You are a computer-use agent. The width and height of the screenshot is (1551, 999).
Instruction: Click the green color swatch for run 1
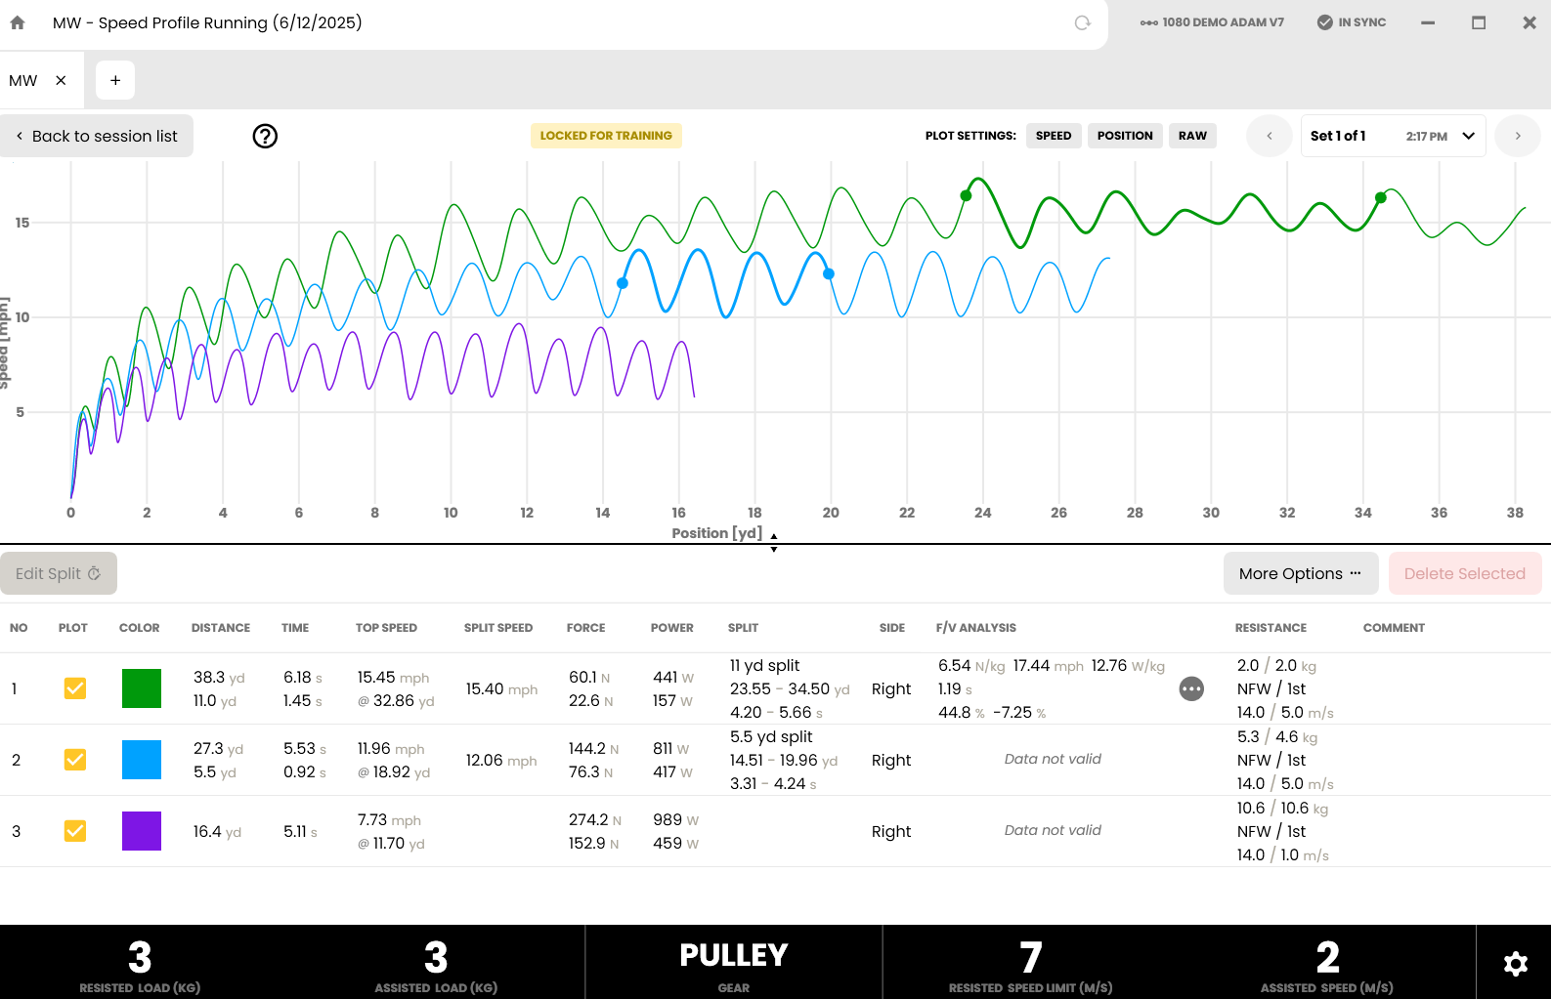[142, 688]
